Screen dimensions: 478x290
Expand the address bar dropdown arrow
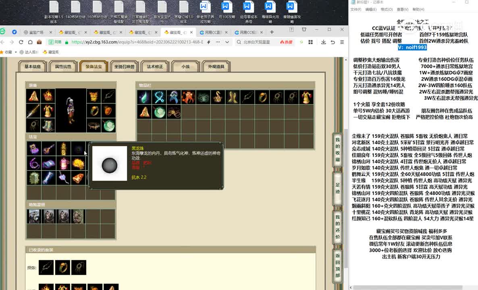point(227,42)
